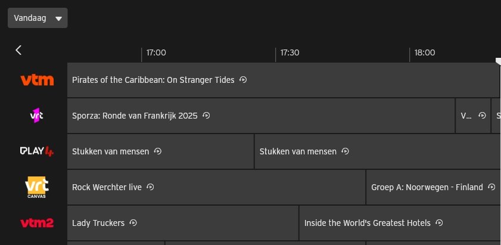
Task: Click replay icon next to Lady Truckers
Action: tap(133, 223)
